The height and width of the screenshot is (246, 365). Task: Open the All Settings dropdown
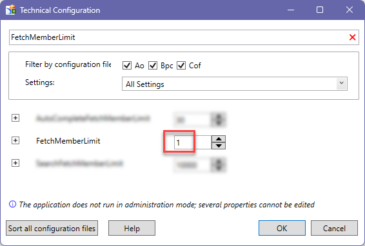click(x=234, y=84)
